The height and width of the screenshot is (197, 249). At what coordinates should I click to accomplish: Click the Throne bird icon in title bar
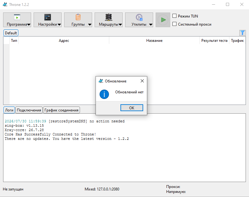point(5,4)
